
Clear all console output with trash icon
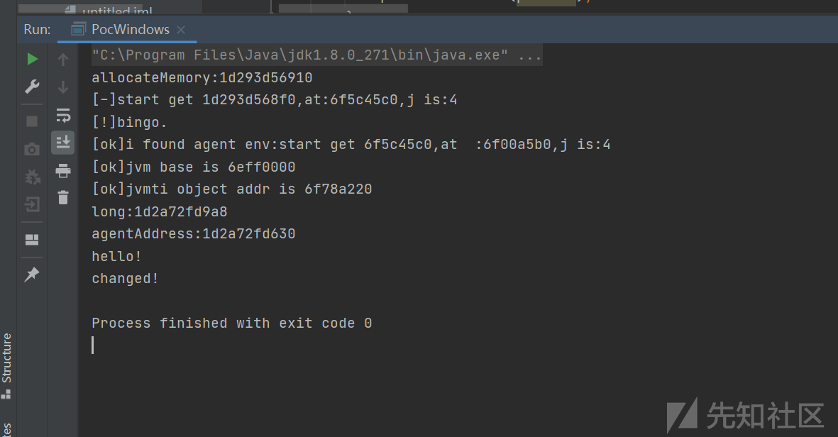tap(63, 198)
